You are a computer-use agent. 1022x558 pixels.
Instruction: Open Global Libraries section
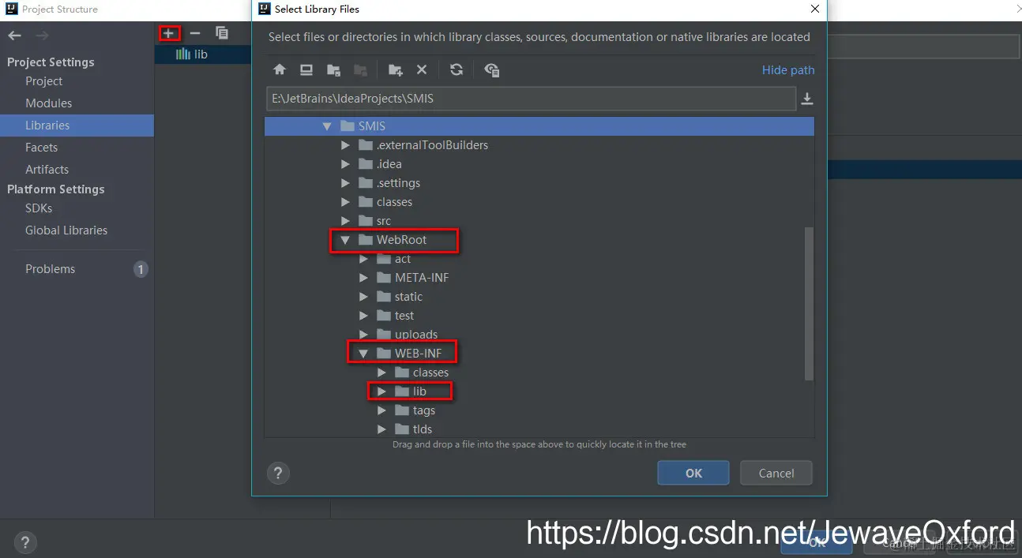[66, 230]
